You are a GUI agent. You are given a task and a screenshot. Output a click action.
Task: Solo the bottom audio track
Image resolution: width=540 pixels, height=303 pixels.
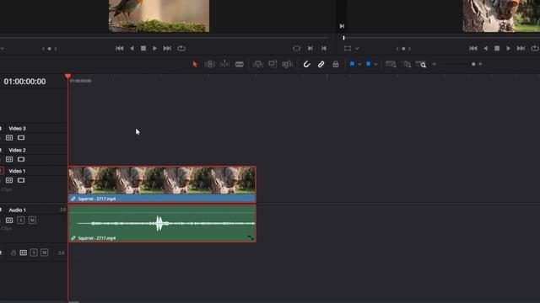(x=34, y=252)
